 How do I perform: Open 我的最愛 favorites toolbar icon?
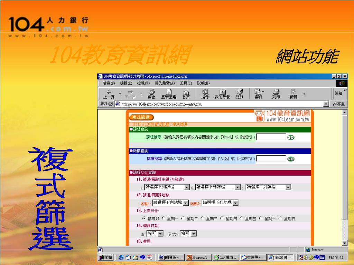tap(222, 94)
